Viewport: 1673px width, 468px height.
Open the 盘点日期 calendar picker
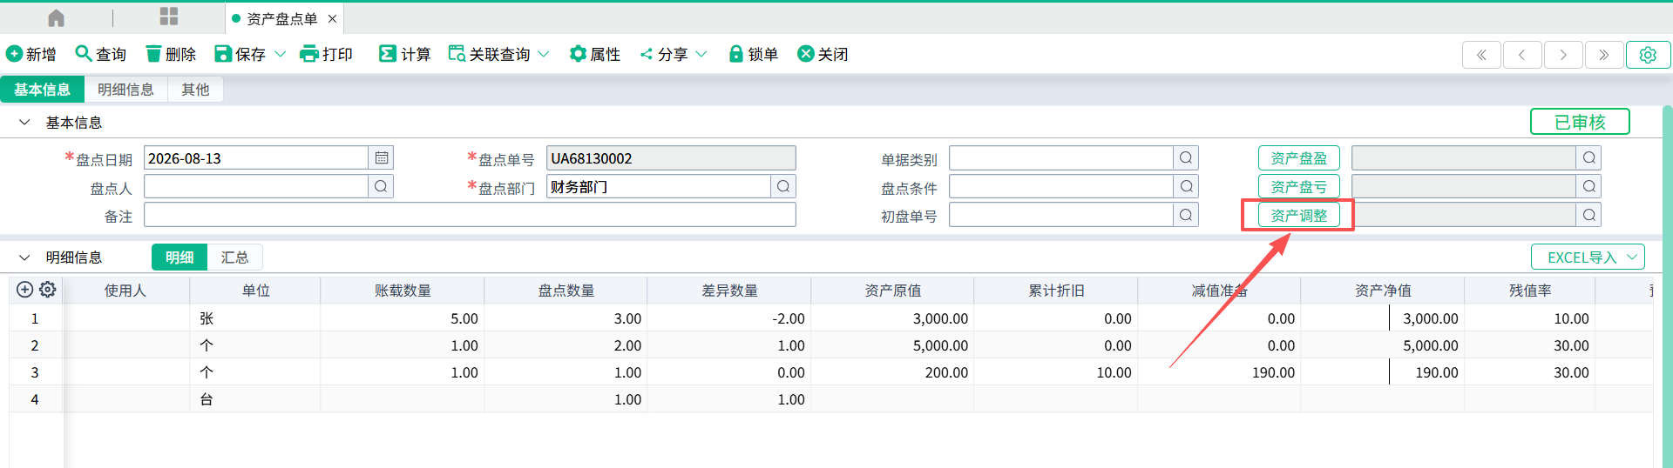click(382, 158)
